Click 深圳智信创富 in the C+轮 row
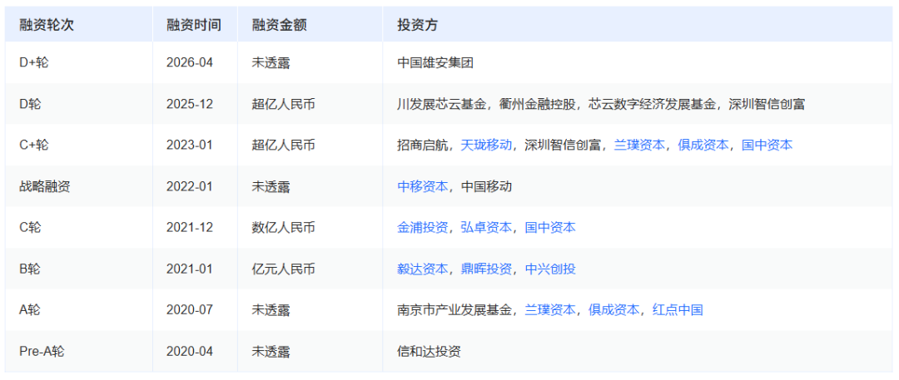The image size is (899, 380). pos(563,145)
